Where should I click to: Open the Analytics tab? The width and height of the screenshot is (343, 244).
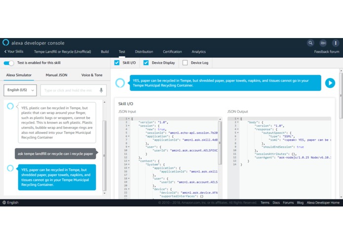198,52
